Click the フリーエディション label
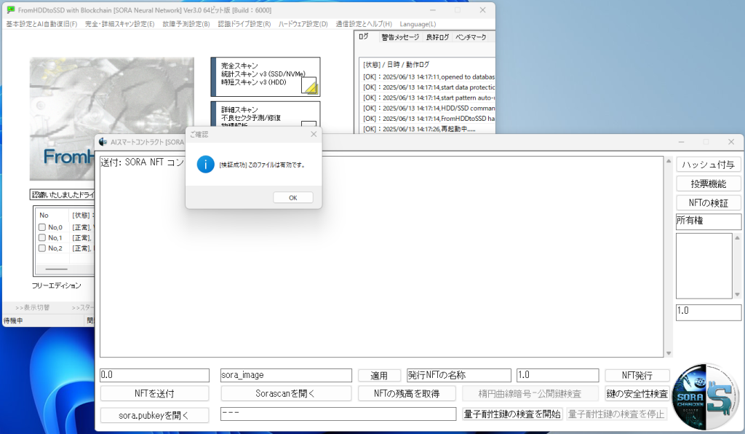The width and height of the screenshot is (745, 434). (56, 285)
